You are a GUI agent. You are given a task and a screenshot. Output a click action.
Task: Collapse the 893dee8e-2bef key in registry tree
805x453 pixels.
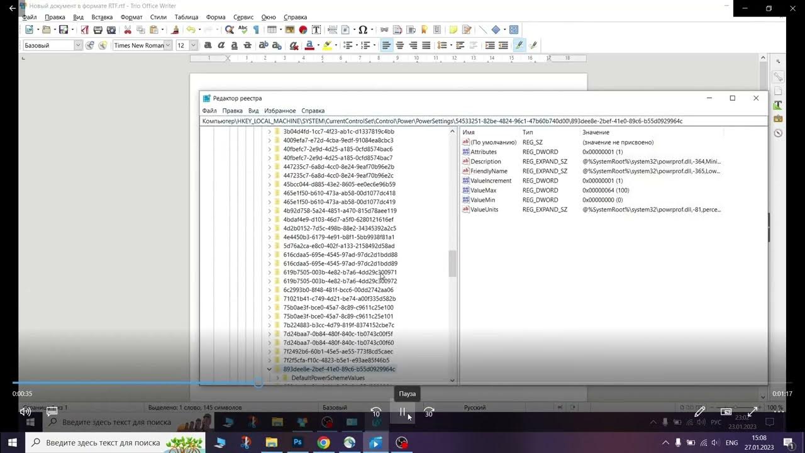pos(269,369)
